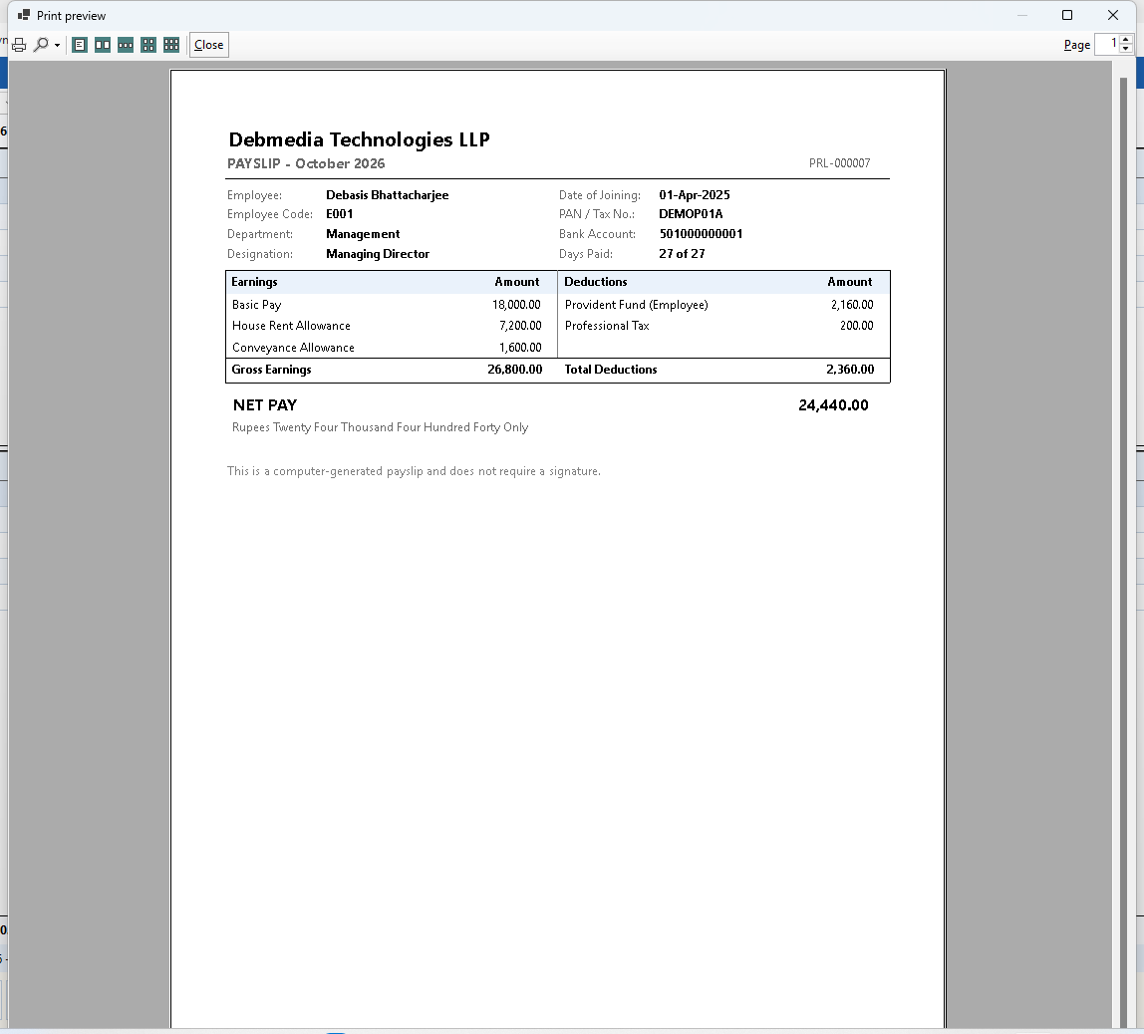
Task: Click the Earnings column header
Action: click(x=254, y=282)
